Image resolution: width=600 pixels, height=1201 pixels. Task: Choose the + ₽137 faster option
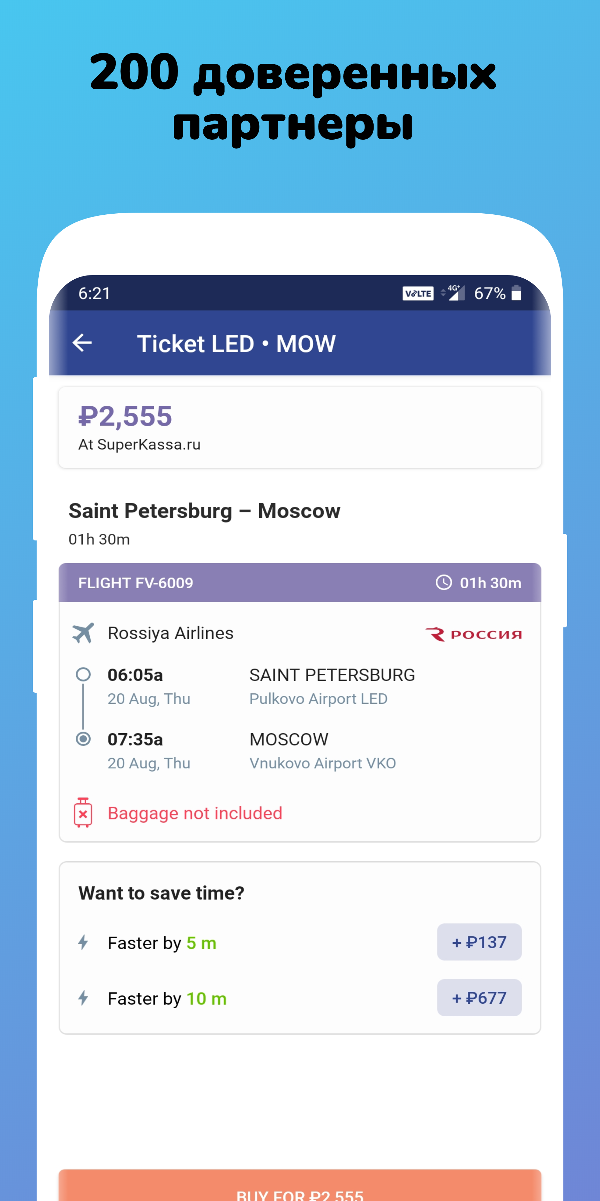[x=479, y=942]
